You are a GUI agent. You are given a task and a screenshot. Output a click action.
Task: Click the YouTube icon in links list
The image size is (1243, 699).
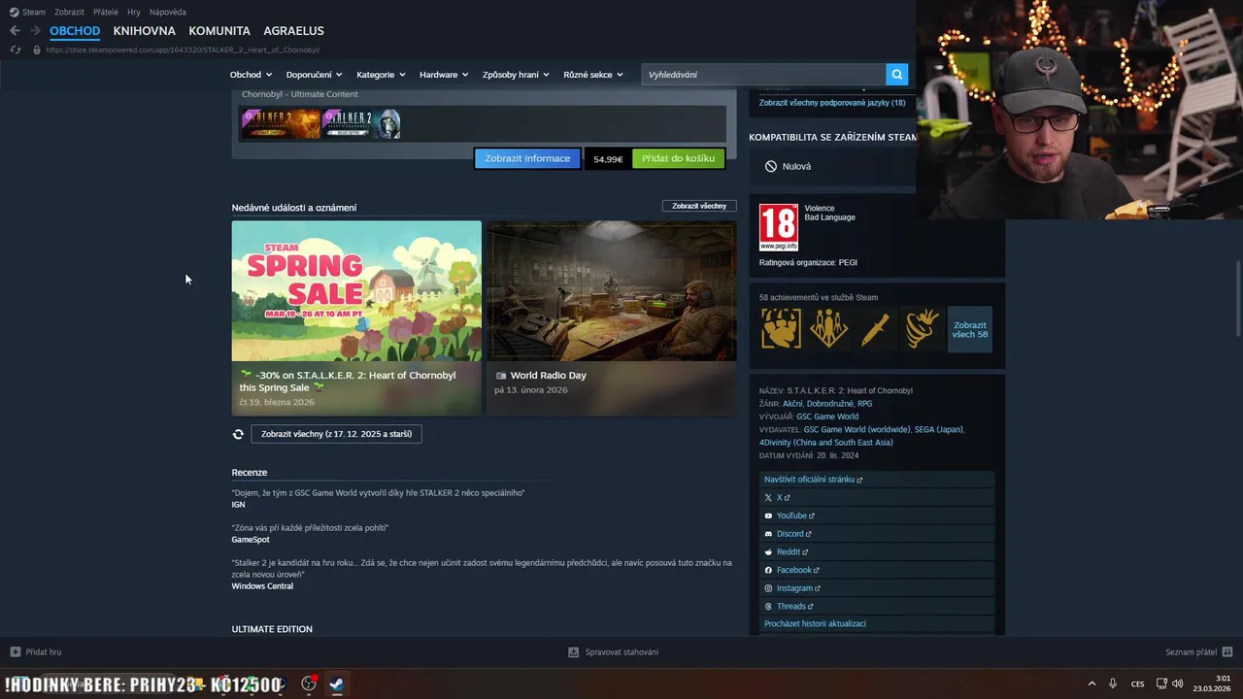click(768, 516)
